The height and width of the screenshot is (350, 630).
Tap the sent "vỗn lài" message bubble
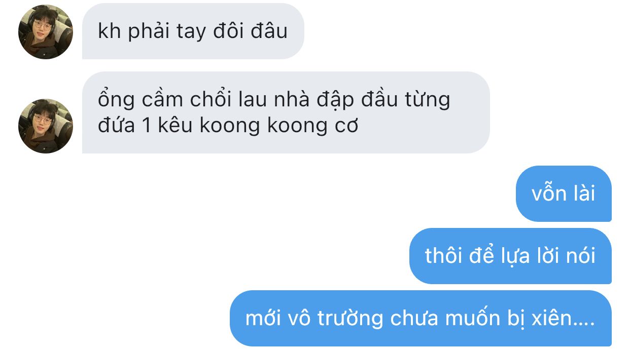point(563,193)
